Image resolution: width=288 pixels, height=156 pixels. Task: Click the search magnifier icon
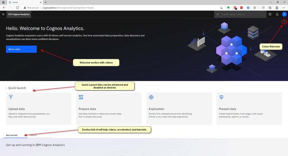pos(218,14)
